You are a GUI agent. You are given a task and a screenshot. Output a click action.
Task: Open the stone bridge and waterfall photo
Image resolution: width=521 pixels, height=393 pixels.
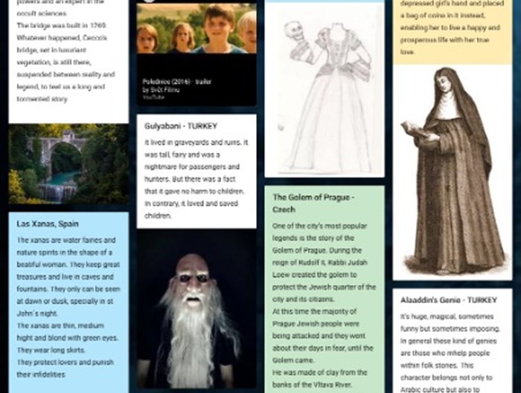point(68,164)
